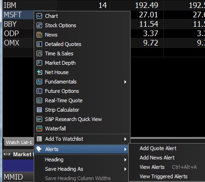205x182 pixels.
Task: Select the OMX symbol cell
Action: click(x=18, y=43)
